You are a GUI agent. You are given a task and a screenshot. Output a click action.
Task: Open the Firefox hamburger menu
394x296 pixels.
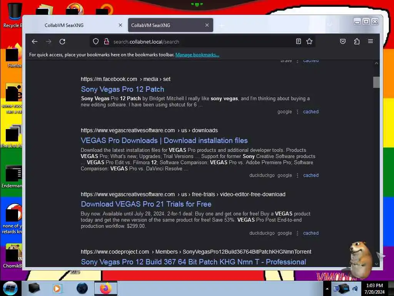click(371, 41)
